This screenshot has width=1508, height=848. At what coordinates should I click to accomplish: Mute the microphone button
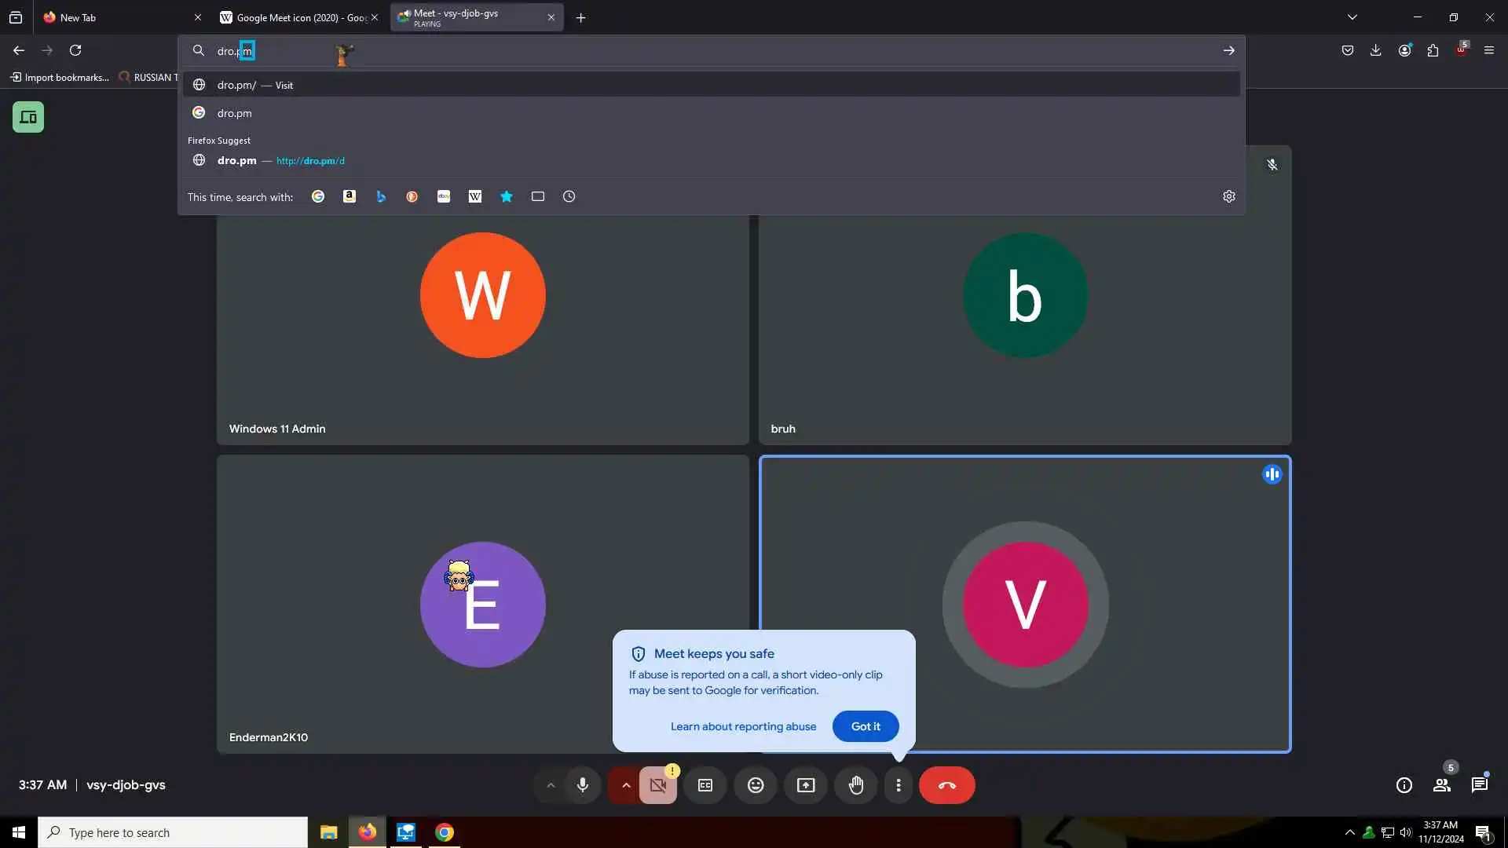583,785
